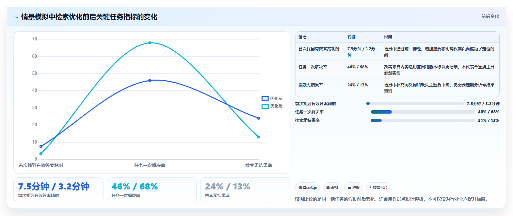Click the 说明 column header
The height and width of the screenshot is (216, 513).
pyautogui.click(x=388, y=37)
